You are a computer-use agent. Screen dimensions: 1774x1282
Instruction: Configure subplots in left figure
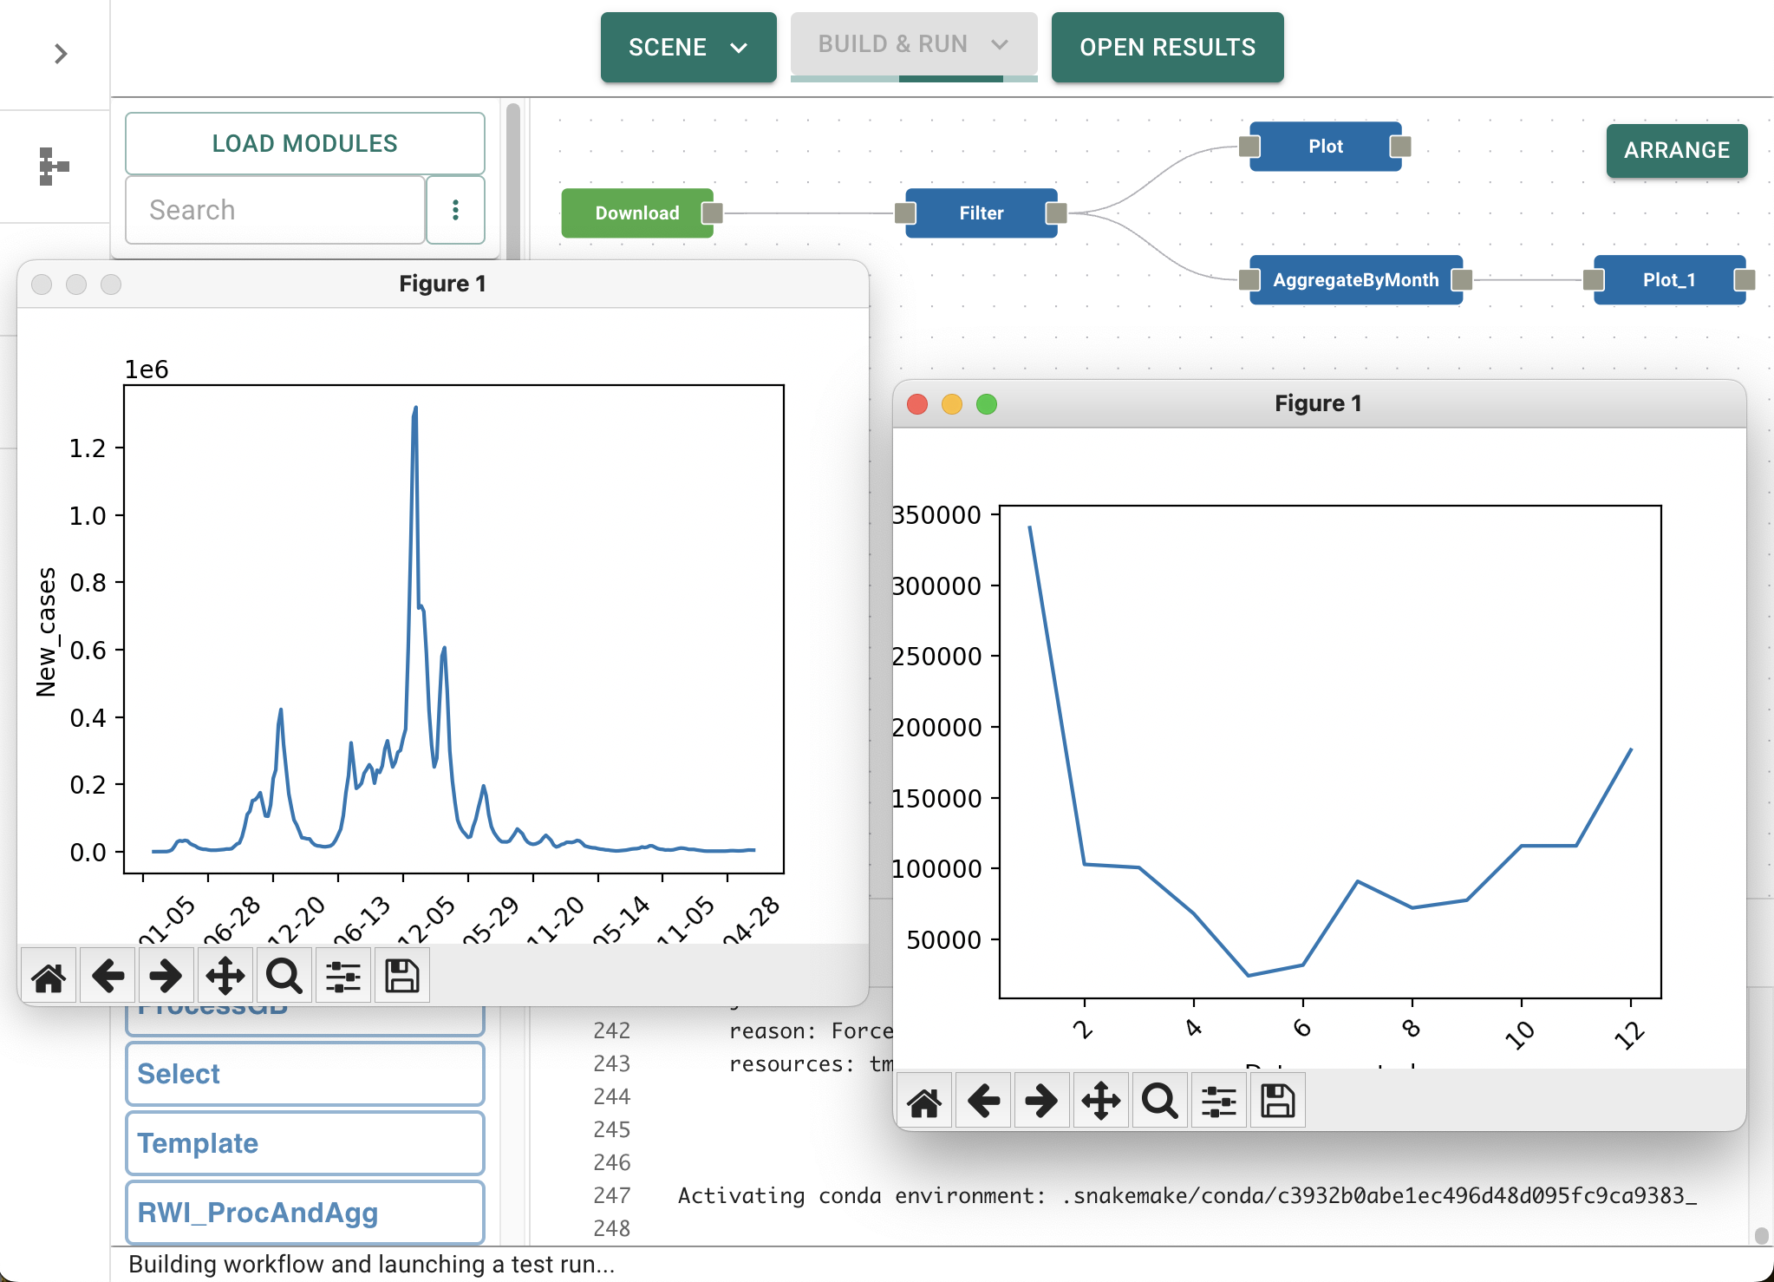[x=343, y=976]
